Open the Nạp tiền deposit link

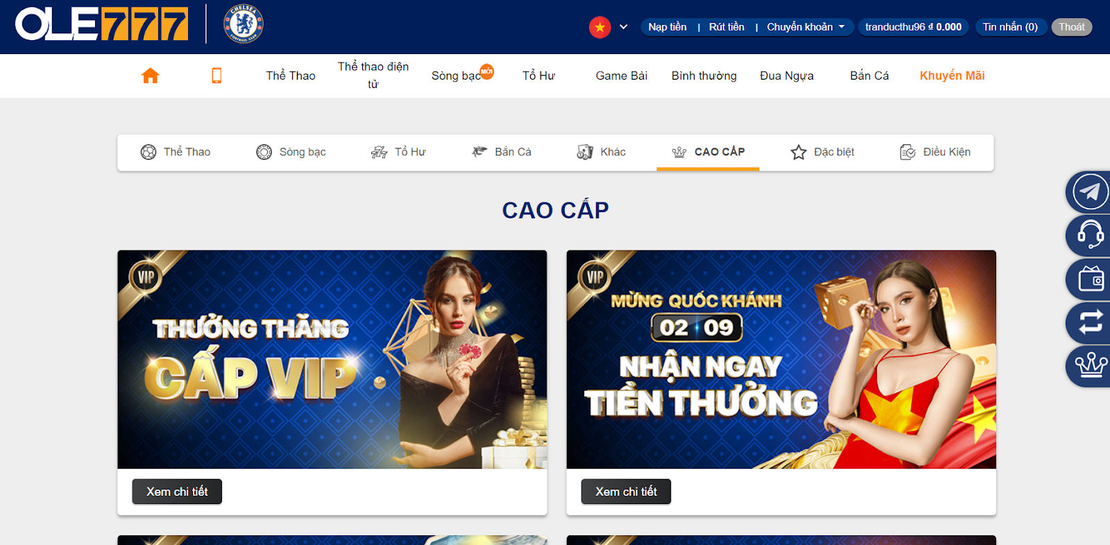(x=667, y=27)
